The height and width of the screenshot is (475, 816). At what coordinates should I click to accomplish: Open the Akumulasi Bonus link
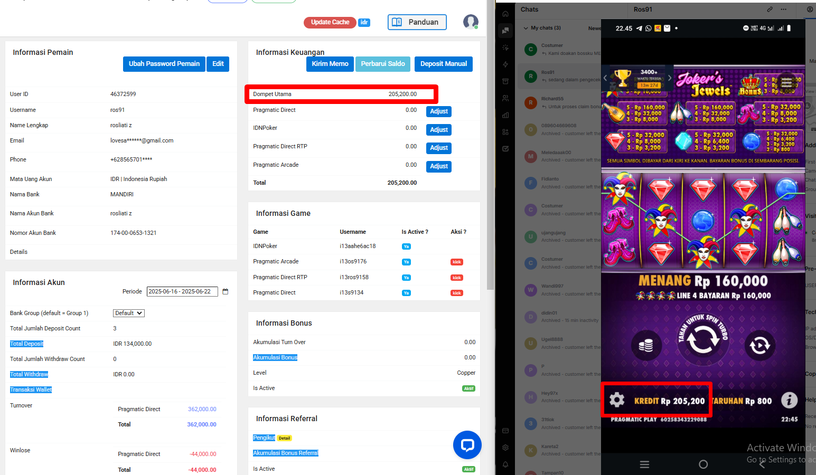[275, 357]
